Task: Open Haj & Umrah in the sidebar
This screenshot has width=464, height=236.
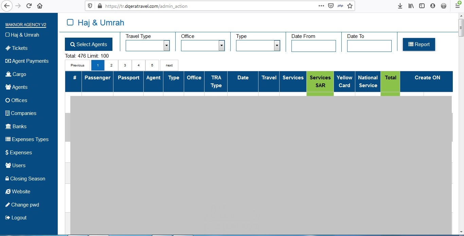Action: [22, 35]
